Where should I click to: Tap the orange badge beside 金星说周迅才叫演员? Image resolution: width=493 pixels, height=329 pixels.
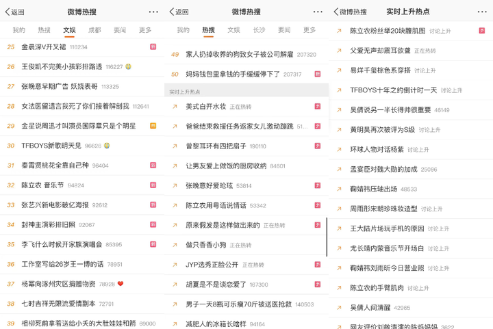tap(153, 126)
